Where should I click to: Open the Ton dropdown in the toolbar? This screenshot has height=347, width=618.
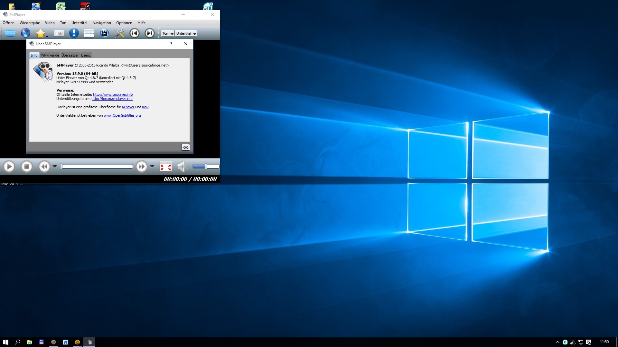(168, 33)
